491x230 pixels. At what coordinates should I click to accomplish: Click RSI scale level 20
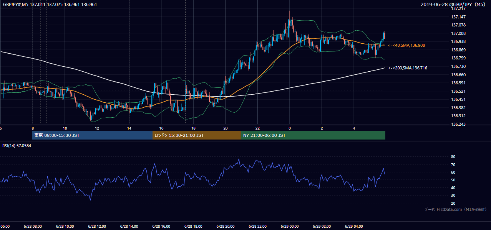[453, 203]
